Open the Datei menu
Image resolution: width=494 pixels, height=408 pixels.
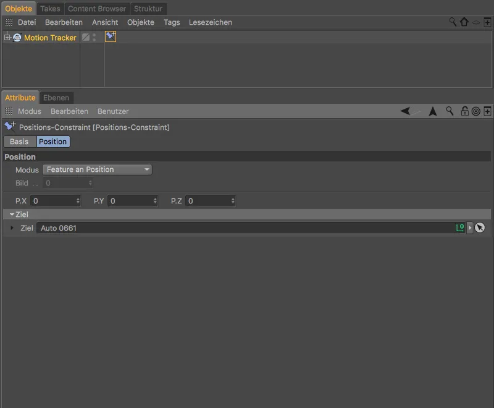(x=27, y=22)
